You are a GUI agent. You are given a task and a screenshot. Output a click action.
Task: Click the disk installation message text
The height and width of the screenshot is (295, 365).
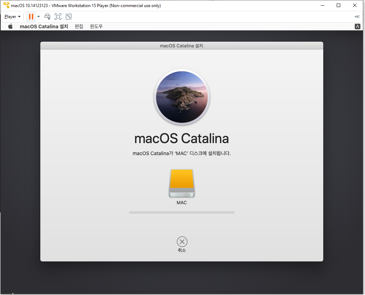click(x=181, y=153)
